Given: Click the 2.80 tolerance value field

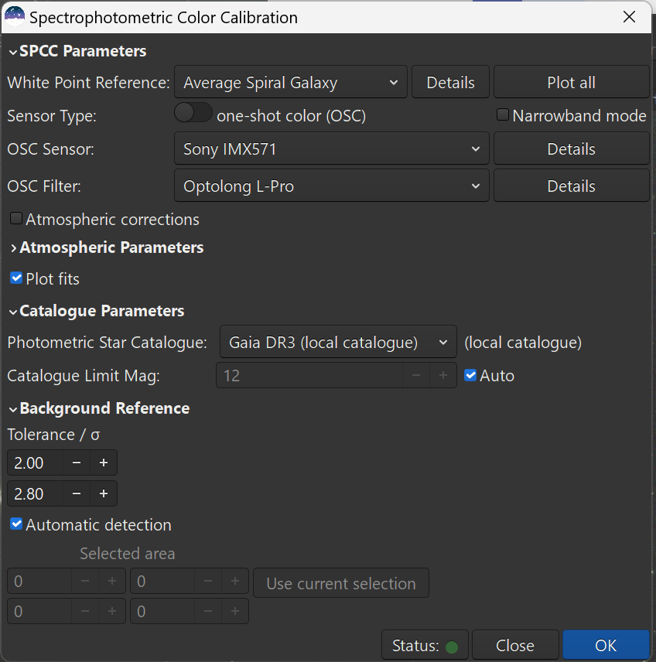Looking at the screenshot, I should tap(36, 493).
